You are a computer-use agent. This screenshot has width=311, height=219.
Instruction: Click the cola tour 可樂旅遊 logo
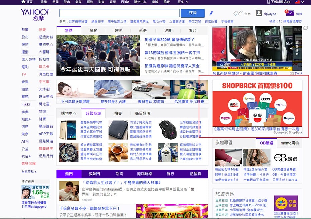pos(286,203)
